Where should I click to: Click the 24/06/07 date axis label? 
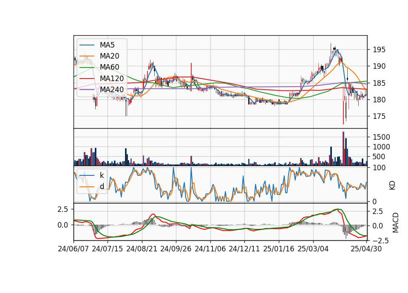click(x=74, y=249)
